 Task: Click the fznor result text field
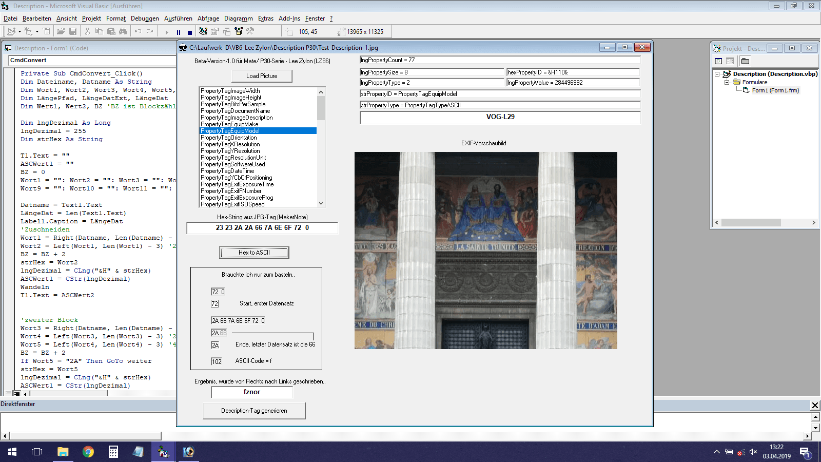pos(252,392)
